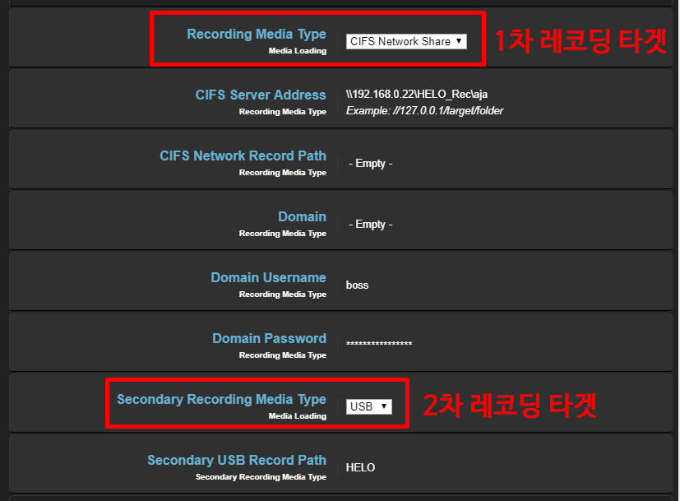Click the Domain Password label
680x501 pixels.
coord(269,339)
